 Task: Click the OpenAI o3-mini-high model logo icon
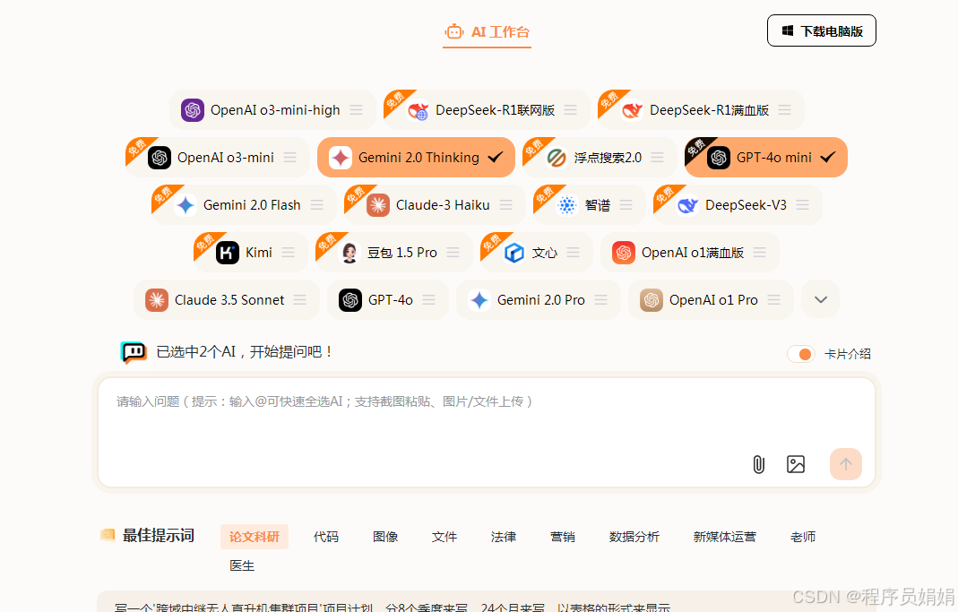point(193,110)
